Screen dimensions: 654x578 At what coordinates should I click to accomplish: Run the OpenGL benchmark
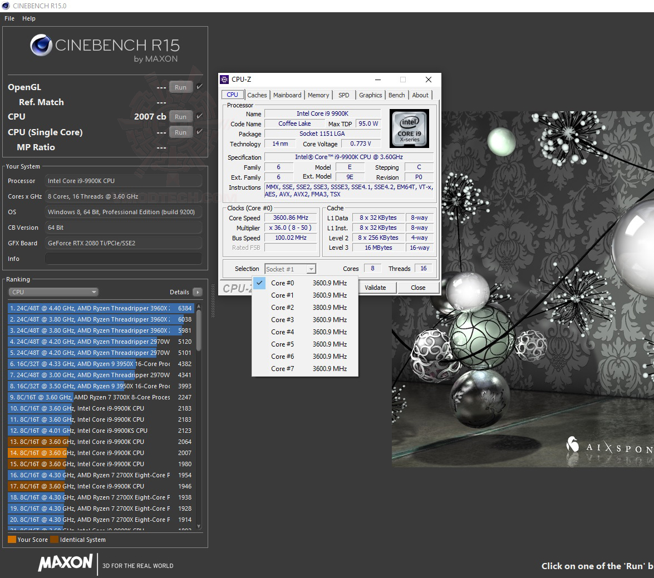(180, 87)
